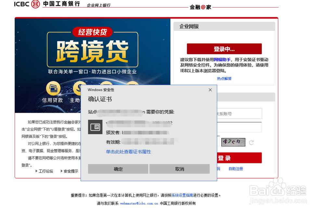
Task: Click 金融@家 header text
Action: 201,7
